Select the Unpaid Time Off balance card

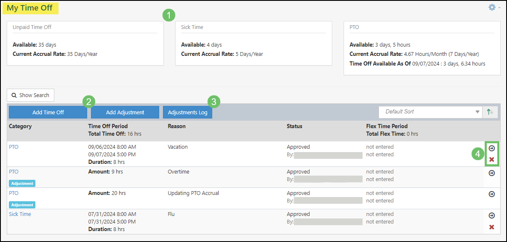(x=85, y=43)
